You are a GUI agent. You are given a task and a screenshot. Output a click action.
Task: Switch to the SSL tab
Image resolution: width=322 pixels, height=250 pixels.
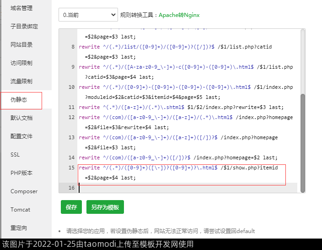pyautogui.click(x=15, y=155)
